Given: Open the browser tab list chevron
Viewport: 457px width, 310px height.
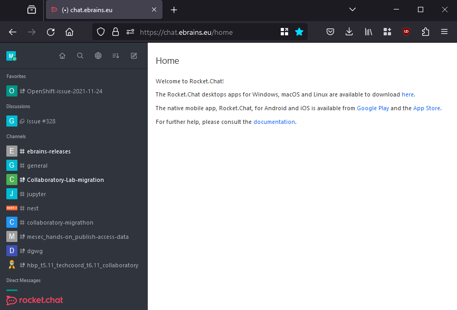Looking at the screenshot, I should point(353,9).
